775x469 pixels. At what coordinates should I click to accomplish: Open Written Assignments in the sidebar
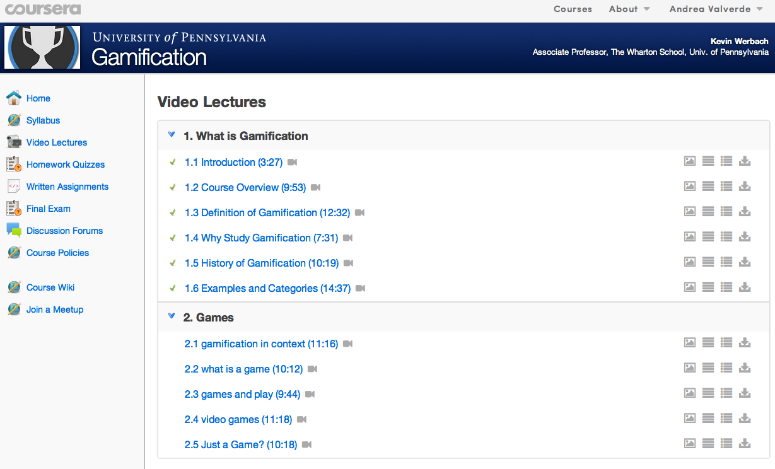67,187
